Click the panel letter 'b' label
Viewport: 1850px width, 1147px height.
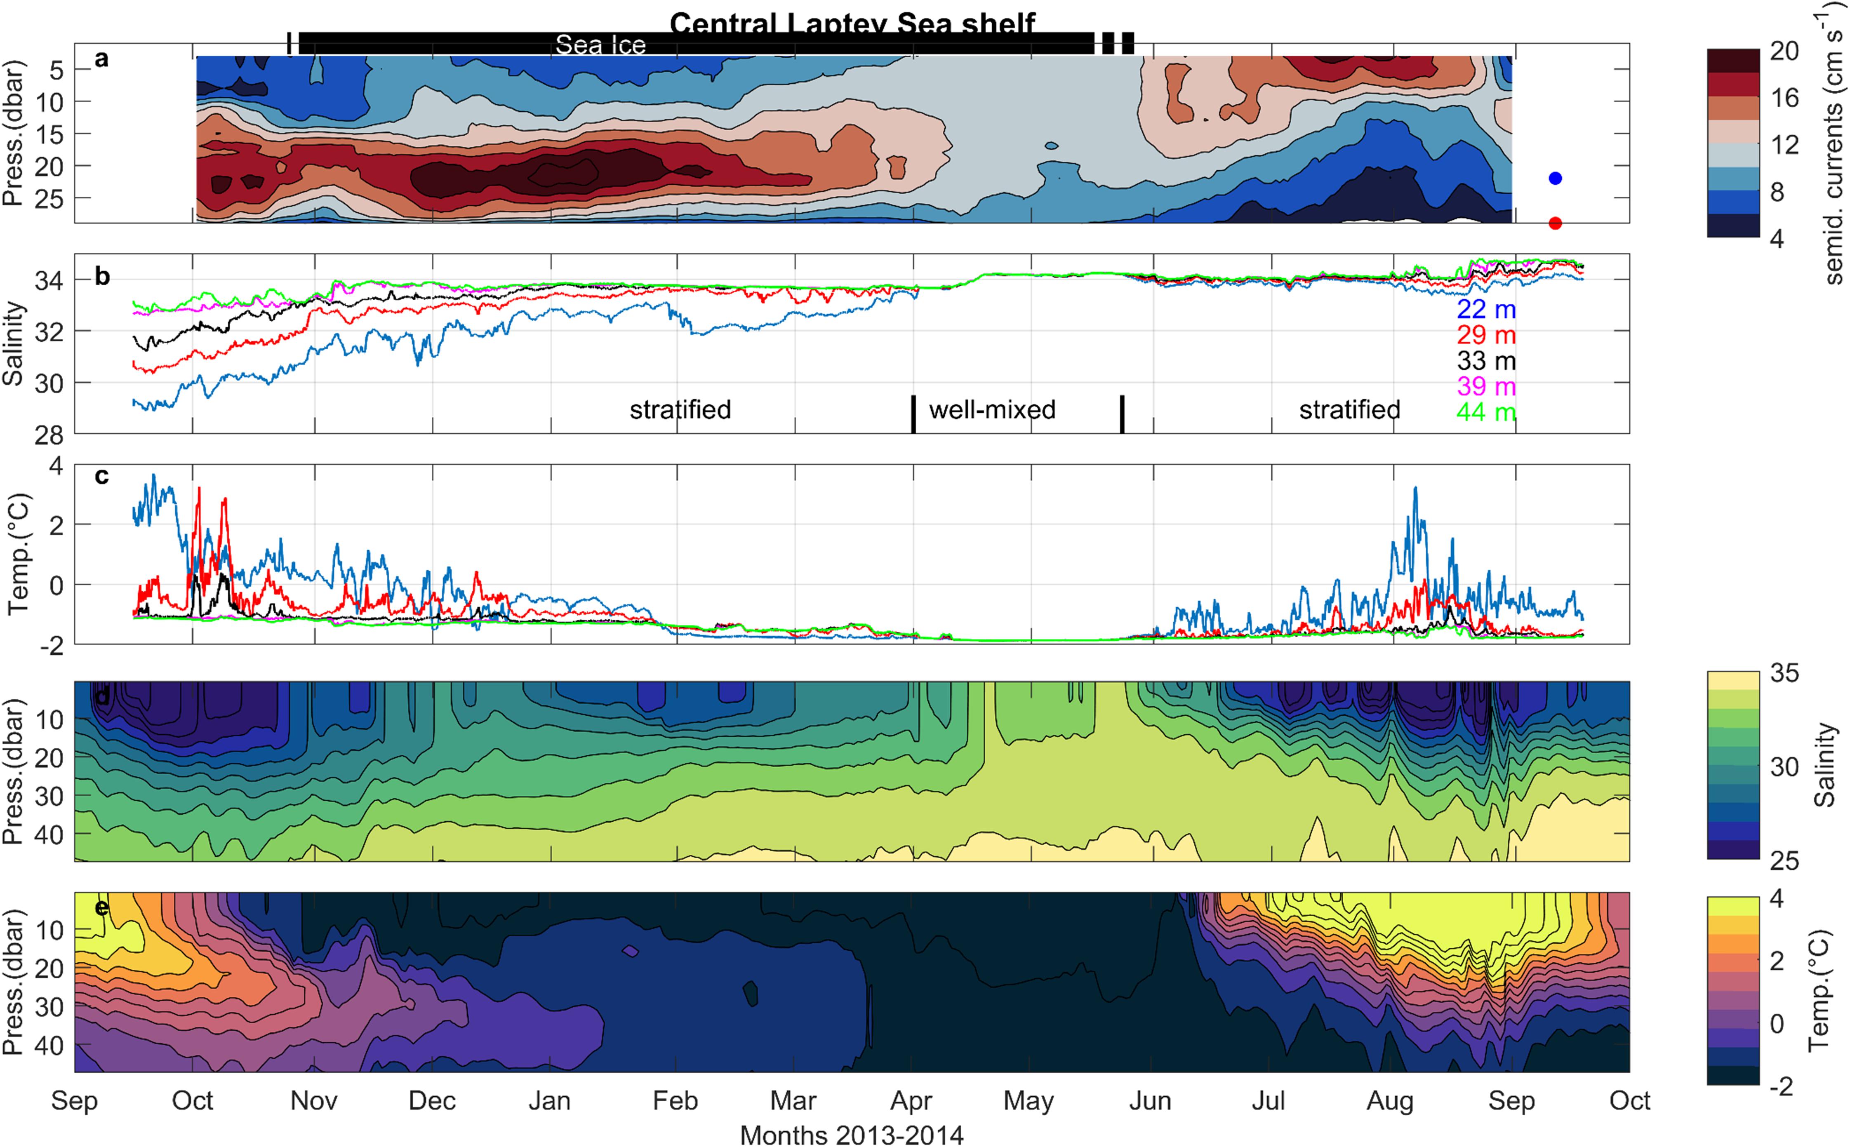102,276
